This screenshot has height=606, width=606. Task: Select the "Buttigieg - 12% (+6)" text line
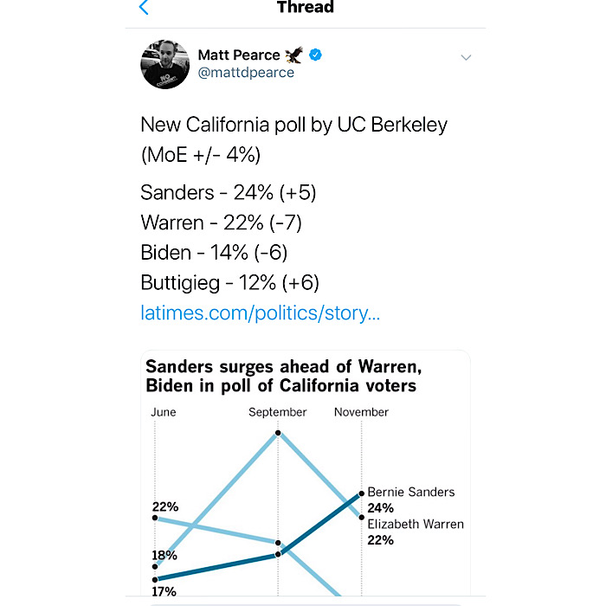(229, 283)
